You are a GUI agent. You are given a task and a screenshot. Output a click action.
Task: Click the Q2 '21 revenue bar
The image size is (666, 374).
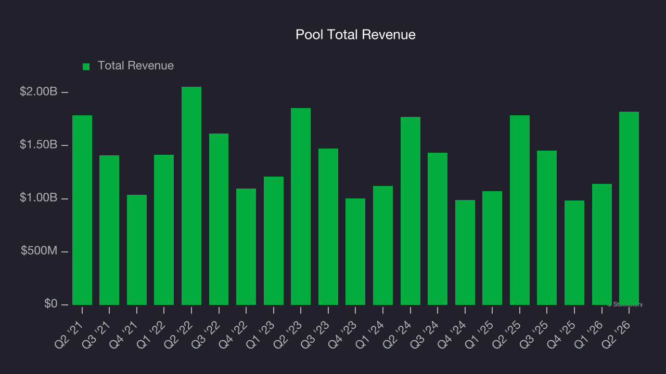[82, 210]
